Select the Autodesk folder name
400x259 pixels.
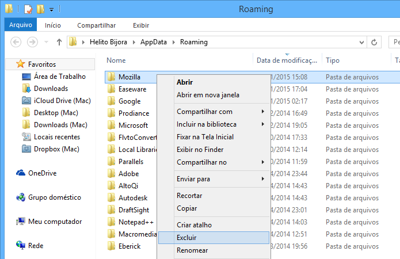(133, 198)
